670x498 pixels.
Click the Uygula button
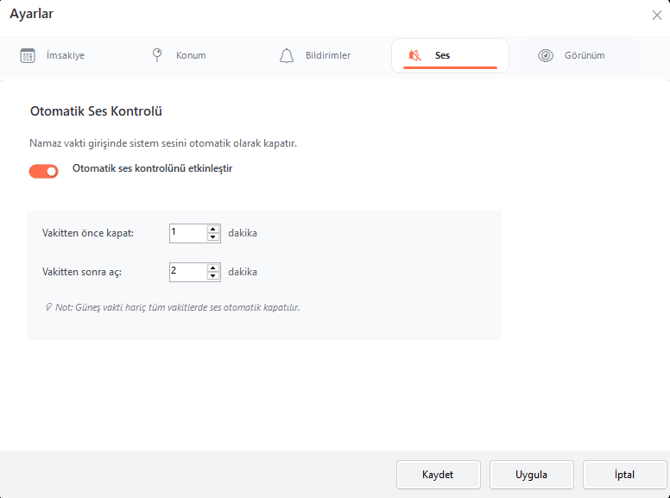(531, 475)
